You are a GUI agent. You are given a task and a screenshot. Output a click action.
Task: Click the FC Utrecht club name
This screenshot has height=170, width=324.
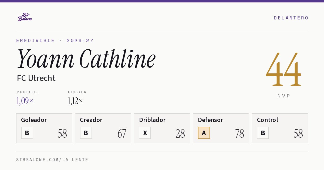[36, 78]
